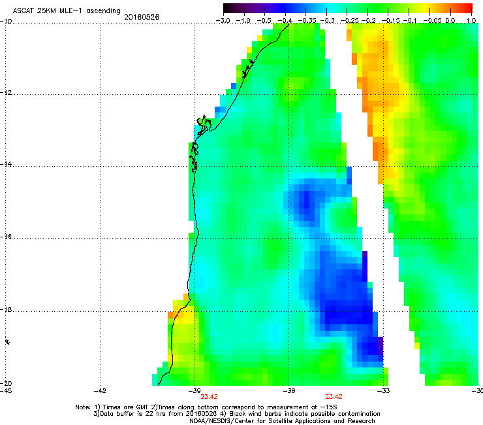Image resolution: width=483 pixels, height=425 pixels.
Task: Click the "-0.15" color scale label
Action: click(390, 21)
